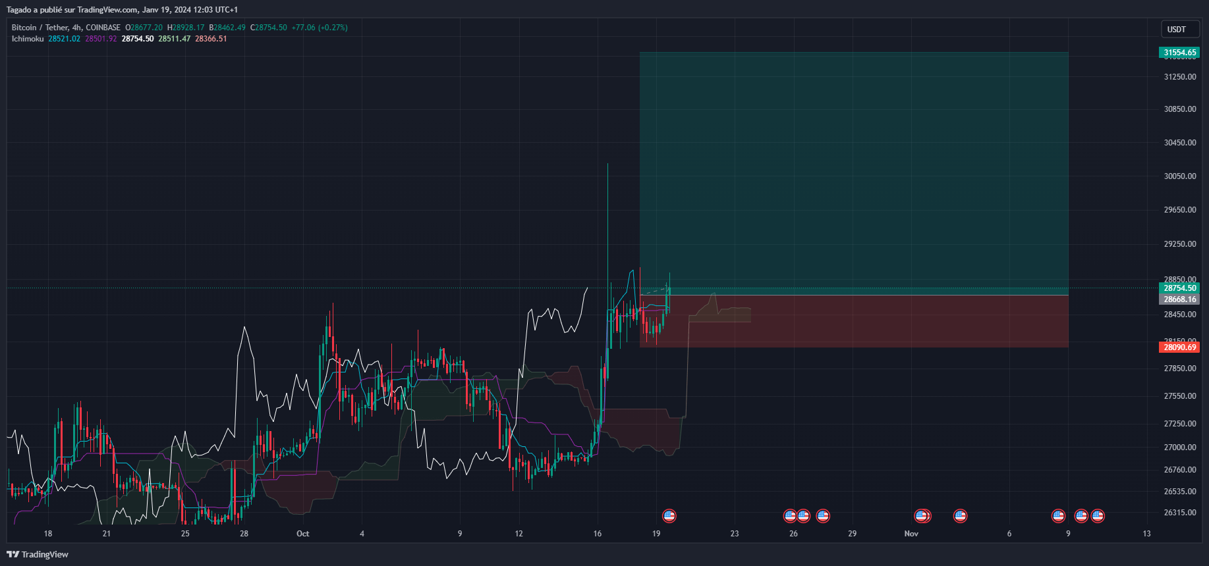Click Ichimoku value 28501.92
1209x566 pixels.
(101, 39)
